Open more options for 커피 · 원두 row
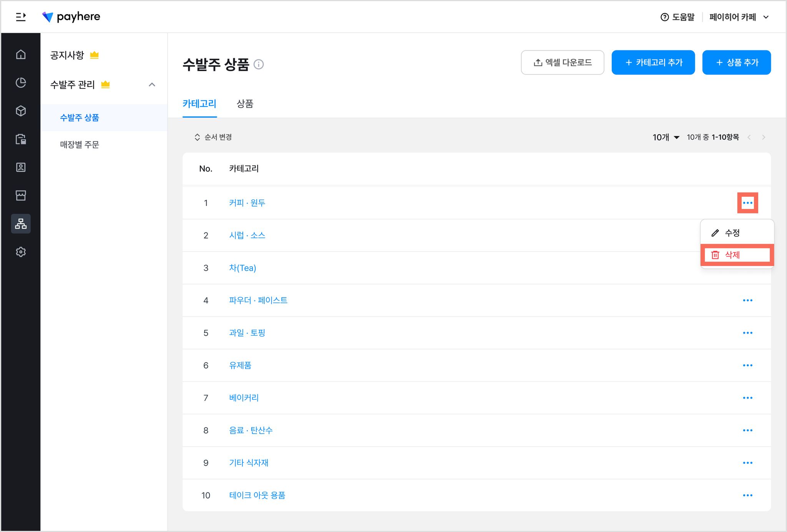Screen dimensions: 787x532 pos(747,203)
